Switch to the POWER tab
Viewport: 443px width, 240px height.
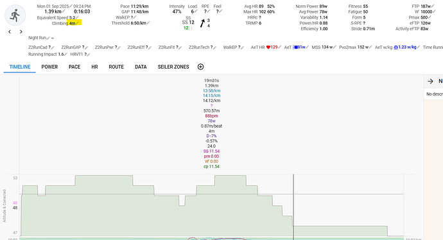coord(49,67)
